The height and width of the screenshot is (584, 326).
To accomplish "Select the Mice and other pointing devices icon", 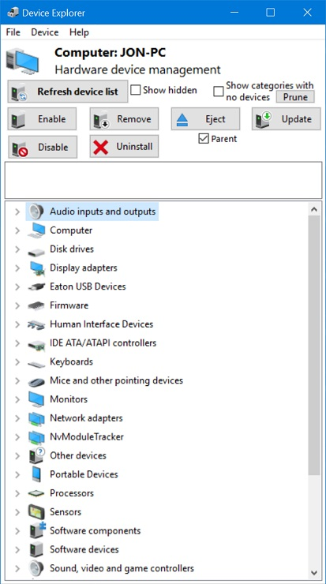I will click(36, 380).
